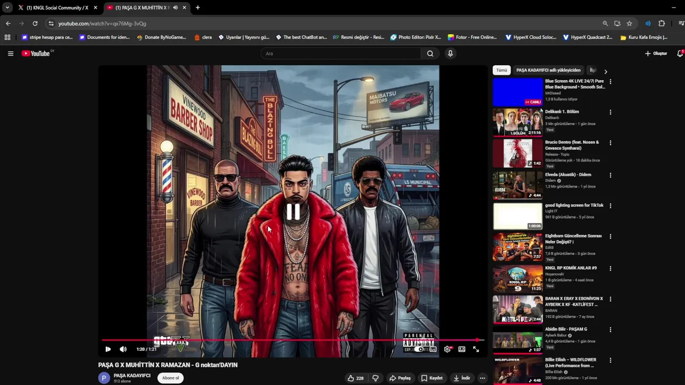
Task: Click the YouTube search magnifier button
Action: 430,53
